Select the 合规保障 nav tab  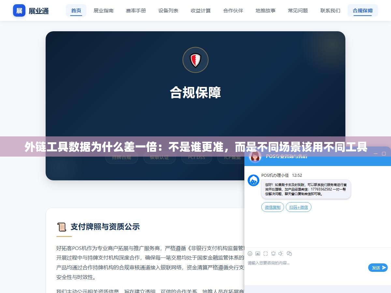(363, 10)
